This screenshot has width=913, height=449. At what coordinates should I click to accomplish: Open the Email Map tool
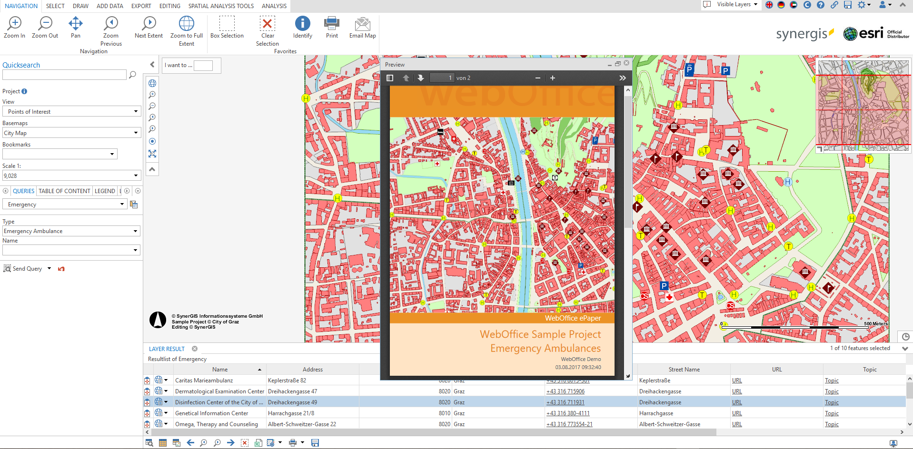362,27
